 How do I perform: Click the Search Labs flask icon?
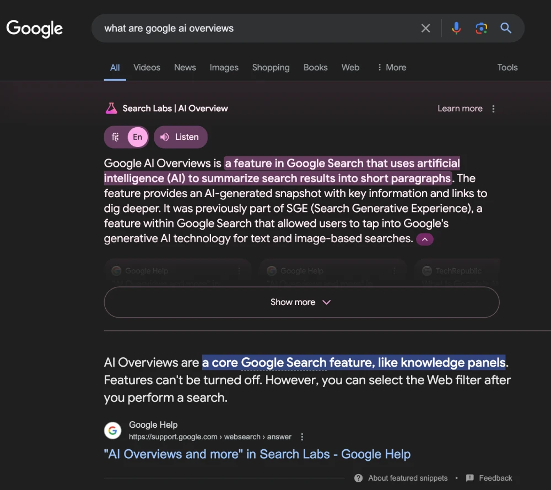[111, 108]
